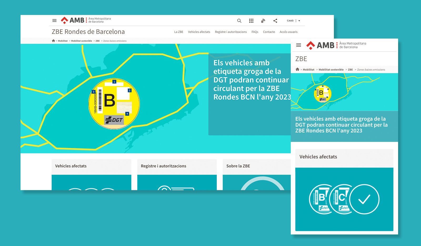
Task: Click ZBE Rondes de Barcelona title
Action: (88, 32)
